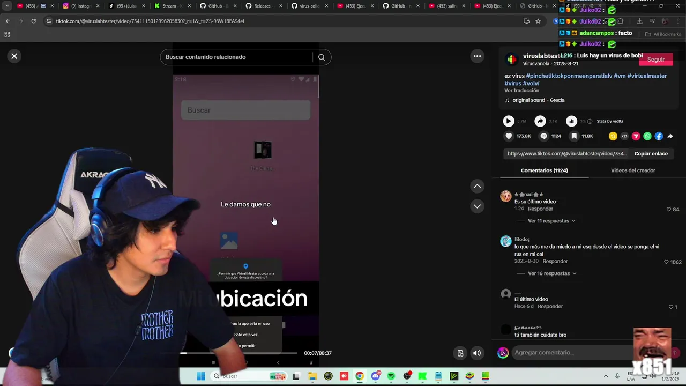
Task: Reload the page in Chrome
Action: 33,21
